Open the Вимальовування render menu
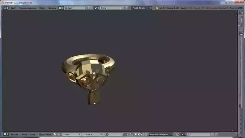This screenshot has height=138, width=245. pos(28,8)
